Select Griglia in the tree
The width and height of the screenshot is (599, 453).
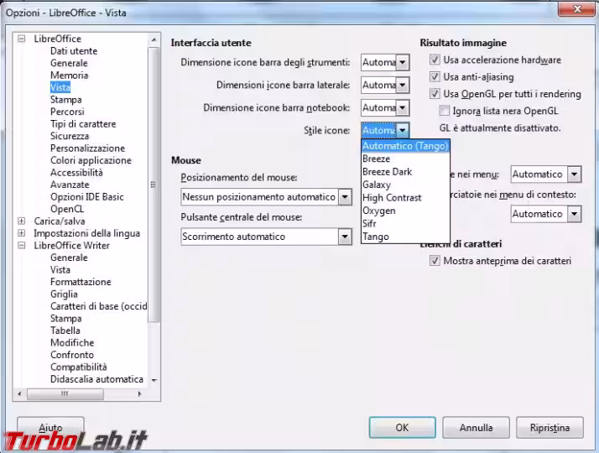[x=64, y=294]
